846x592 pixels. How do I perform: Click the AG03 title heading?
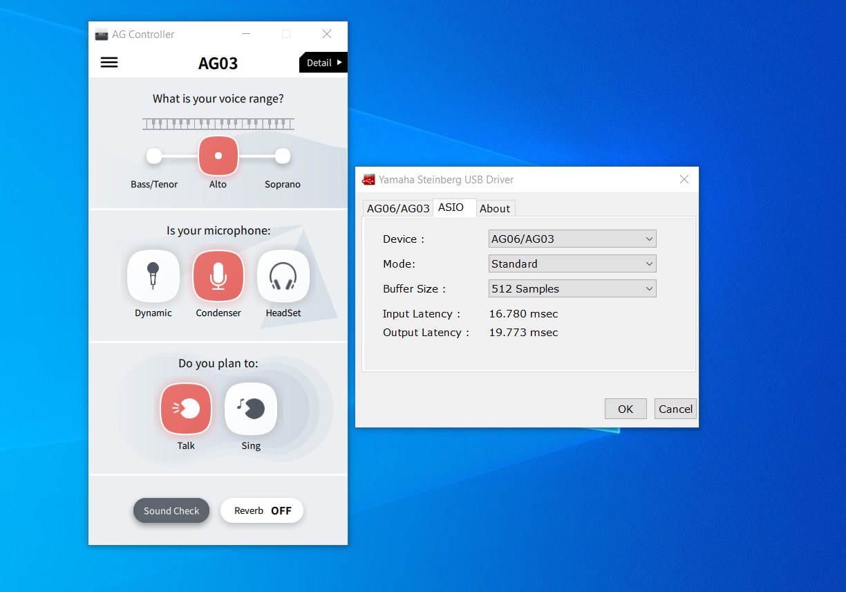point(218,64)
